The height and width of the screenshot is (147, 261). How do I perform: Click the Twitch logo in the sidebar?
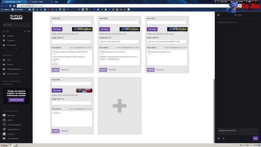pos(16,17)
